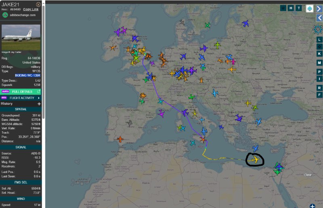The height and width of the screenshot is (208, 323).
Task: Click the Track value 77.9°
Action: pos(37,132)
